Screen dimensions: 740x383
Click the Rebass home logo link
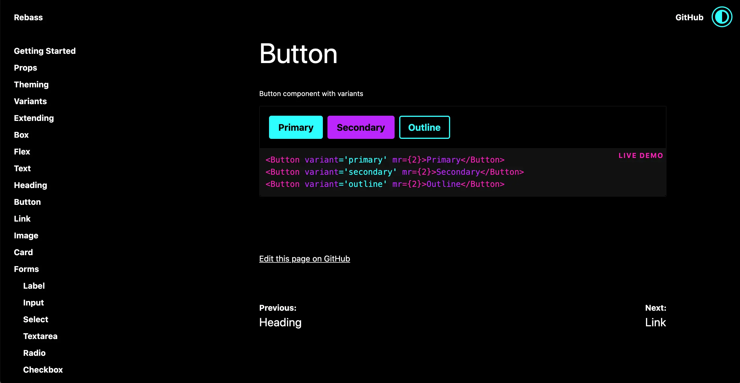(x=28, y=17)
